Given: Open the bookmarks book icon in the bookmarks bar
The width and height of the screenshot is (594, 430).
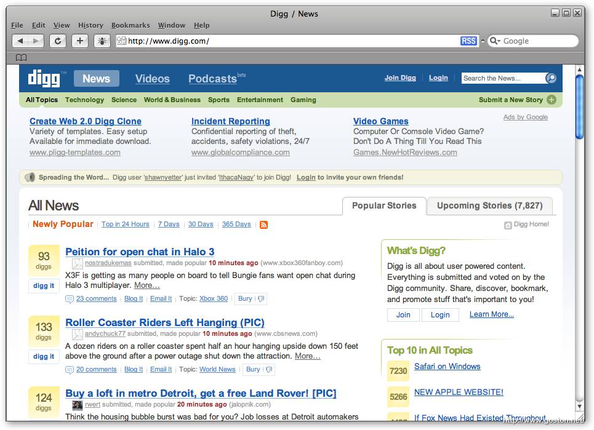Looking at the screenshot, I should (21, 58).
